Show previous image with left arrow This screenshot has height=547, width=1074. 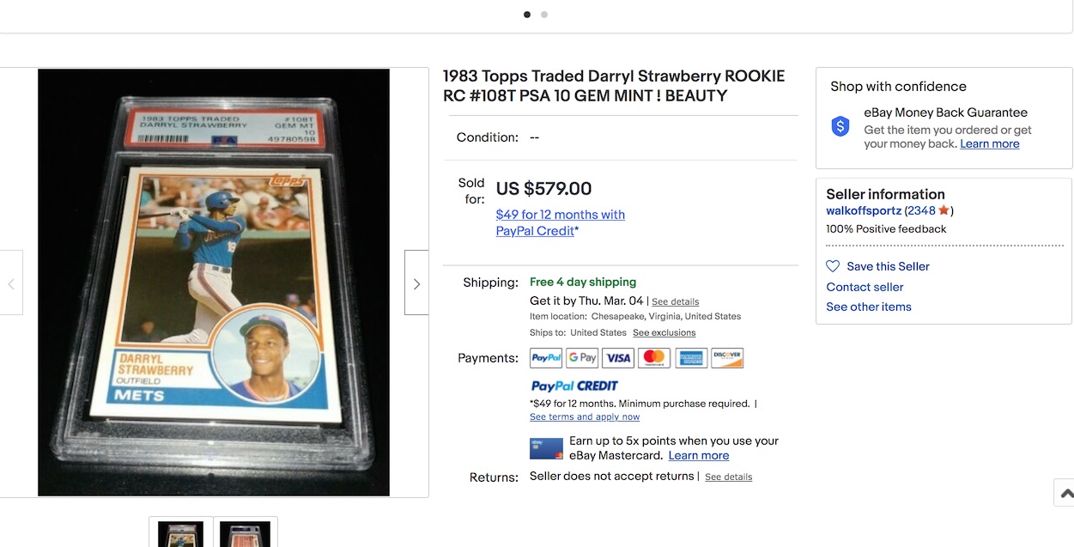tap(10, 283)
